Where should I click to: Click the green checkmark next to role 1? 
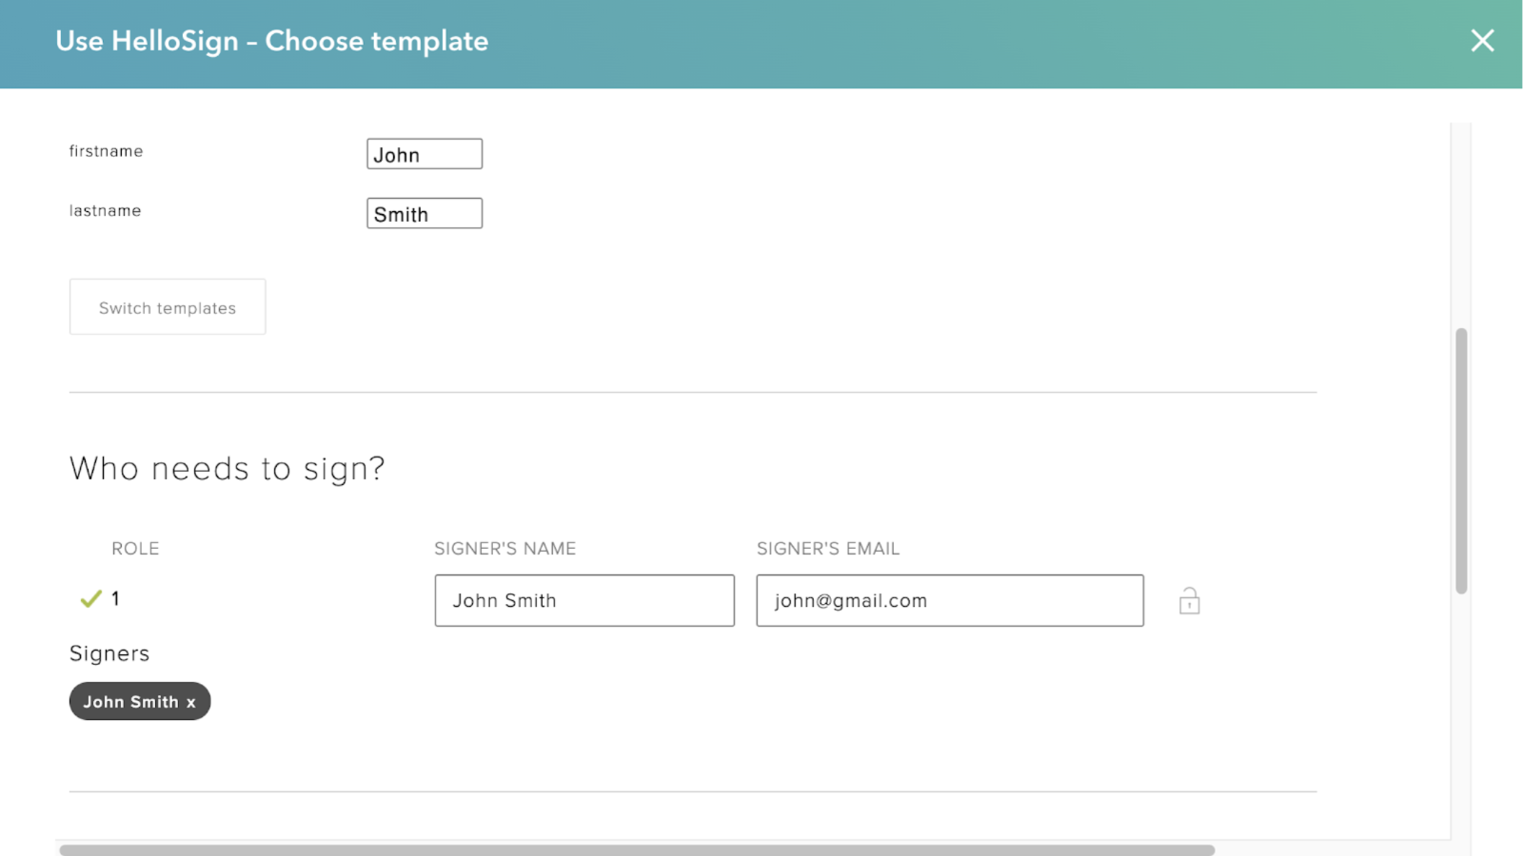(x=91, y=598)
